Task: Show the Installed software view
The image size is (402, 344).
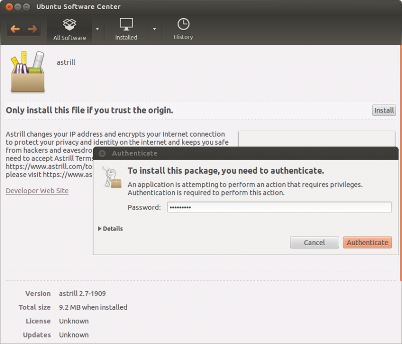Action: tap(126, 30)
